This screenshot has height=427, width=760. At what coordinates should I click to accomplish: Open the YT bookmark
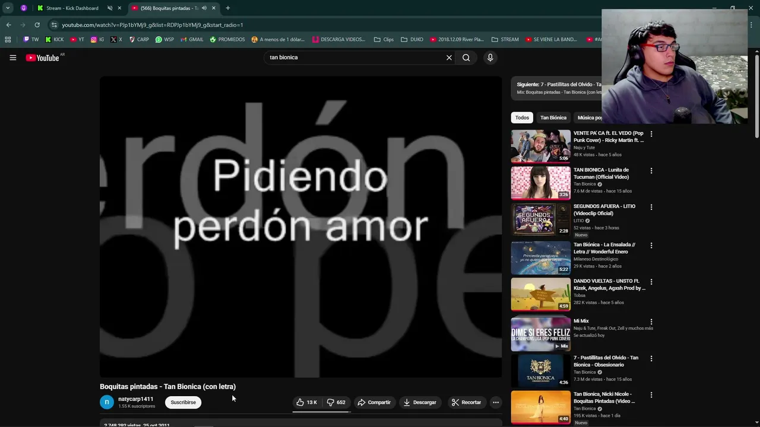[77, 40]
